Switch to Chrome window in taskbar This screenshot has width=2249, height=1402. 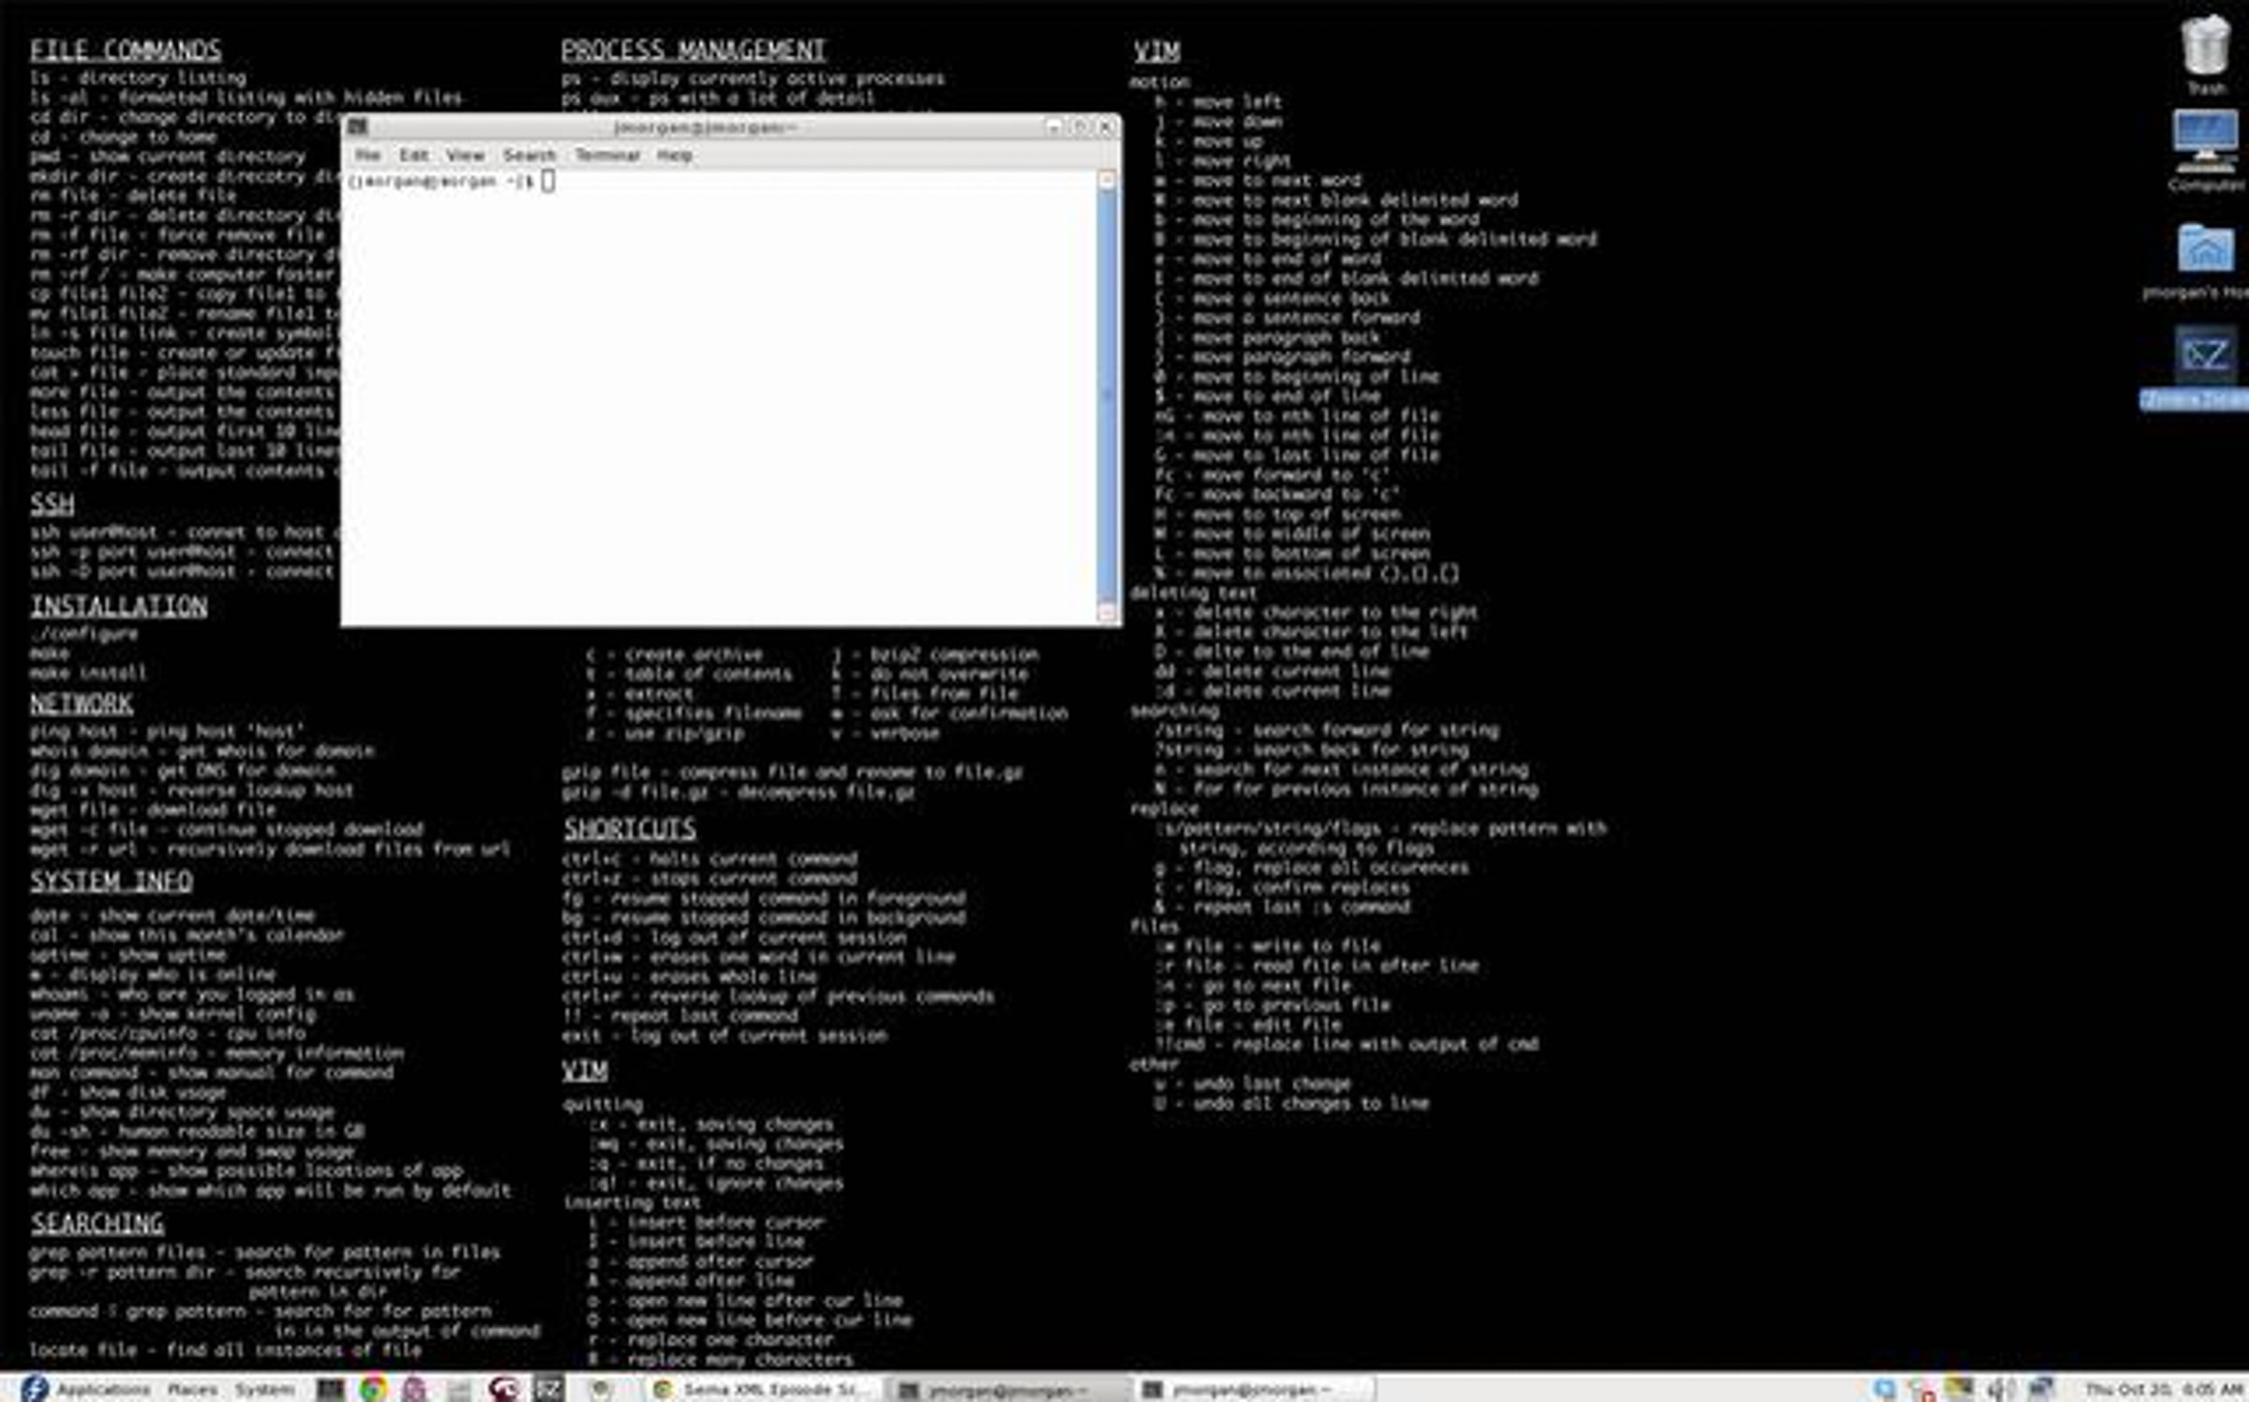(764, 1389)
